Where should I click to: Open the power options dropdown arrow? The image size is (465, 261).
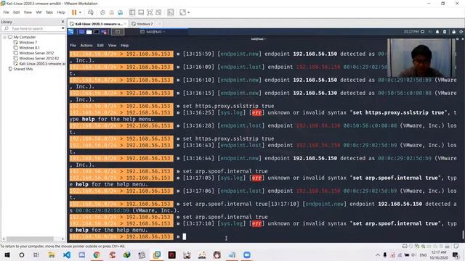click(x=80, y=12)
